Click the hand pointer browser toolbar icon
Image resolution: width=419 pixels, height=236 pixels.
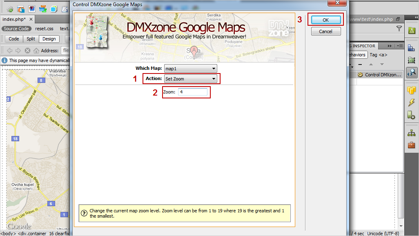click(21, 9)
